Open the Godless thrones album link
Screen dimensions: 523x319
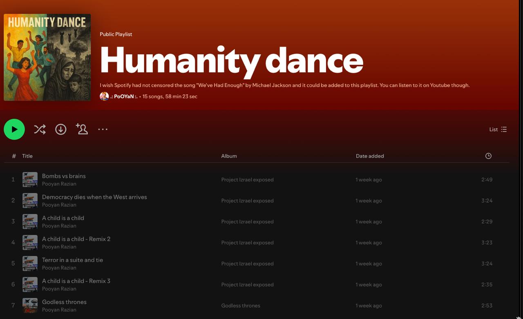tap(241, 306)
